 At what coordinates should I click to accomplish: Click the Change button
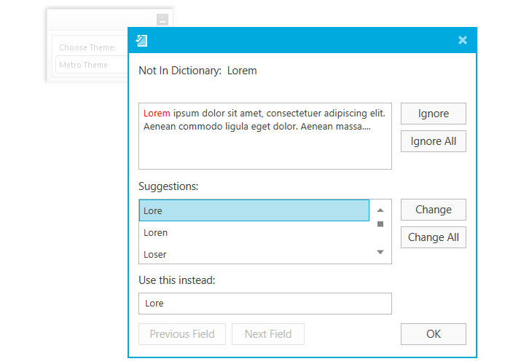pos(434,210)
